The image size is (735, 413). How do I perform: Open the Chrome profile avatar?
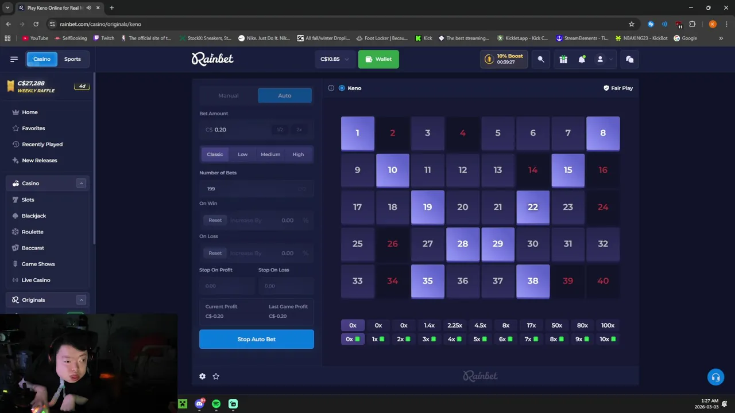(713, 24)
